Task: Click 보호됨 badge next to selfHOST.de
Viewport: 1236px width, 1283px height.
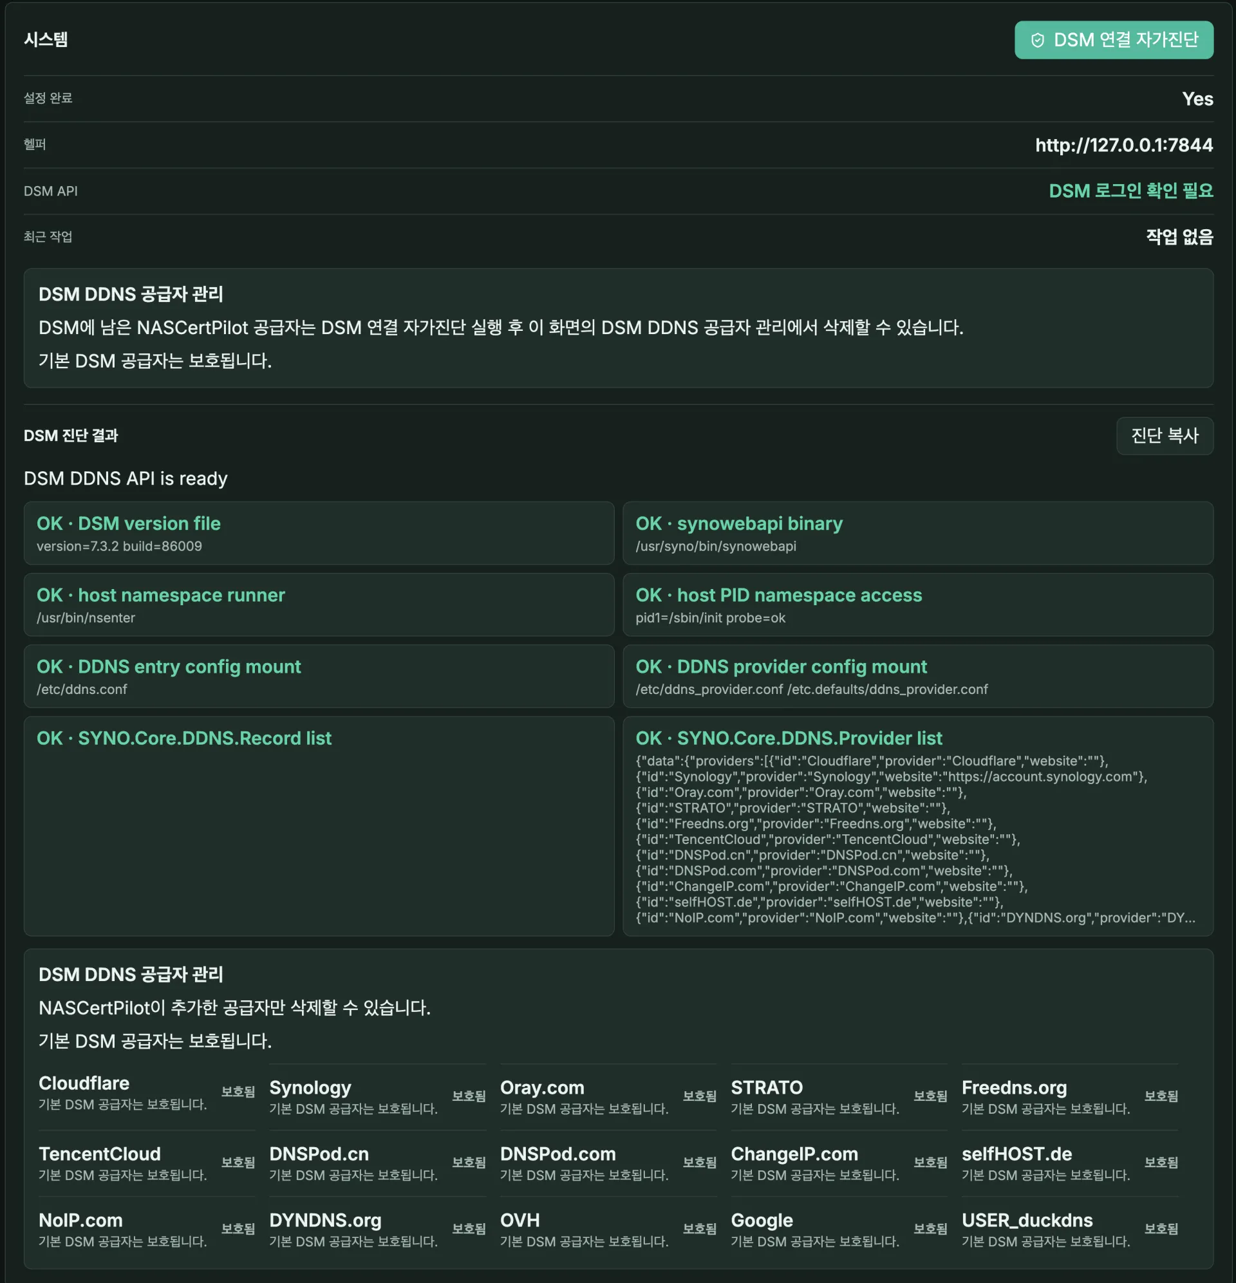Action: [x=1161, y=1163]
